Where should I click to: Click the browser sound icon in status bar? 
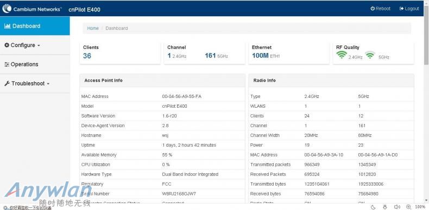pyautogui.click(x=398, y=207)
